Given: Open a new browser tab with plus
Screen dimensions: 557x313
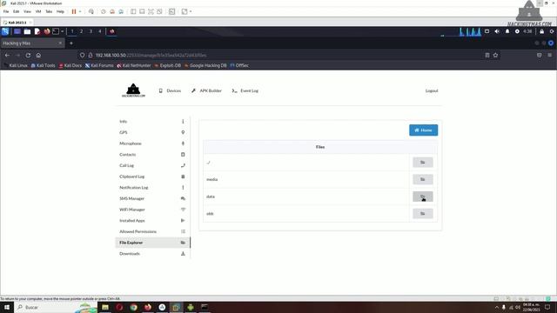Looking at the screenshot, I should tap(71, 43).
